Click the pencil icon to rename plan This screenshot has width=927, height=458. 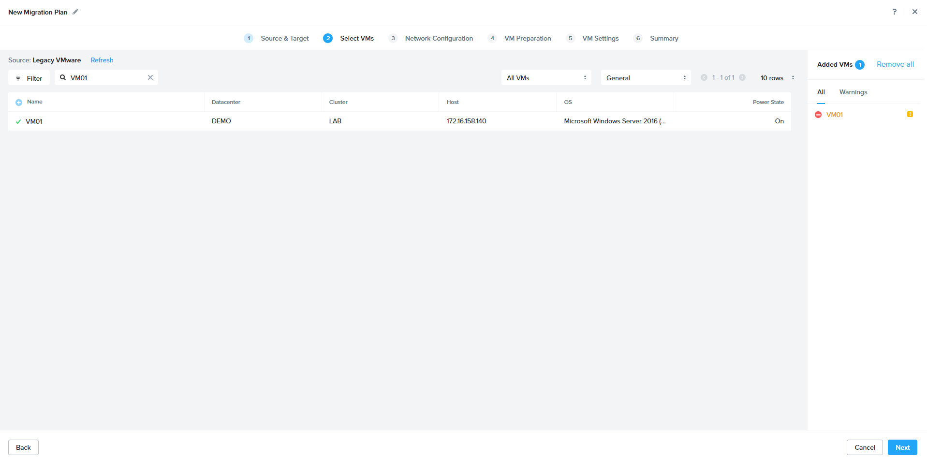(75, 12)
